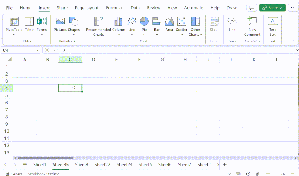This screenshot has width=299, height=176.
Task: Click the feedback icon in status bar
Action: 258,174
